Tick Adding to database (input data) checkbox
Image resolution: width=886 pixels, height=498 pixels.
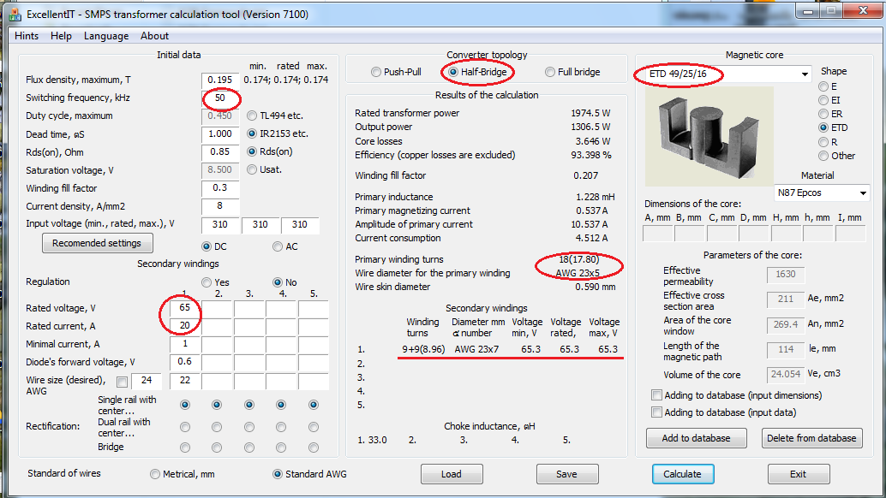(x=656, y=412)
